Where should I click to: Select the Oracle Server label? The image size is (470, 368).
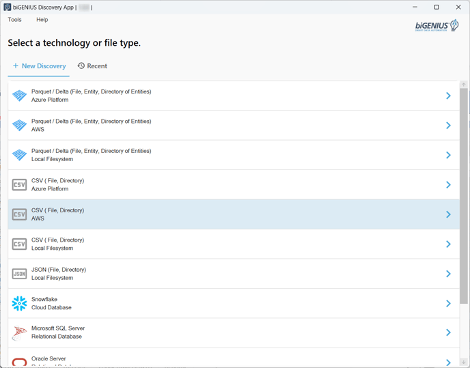pyautogui.click(x=49, y=358)
